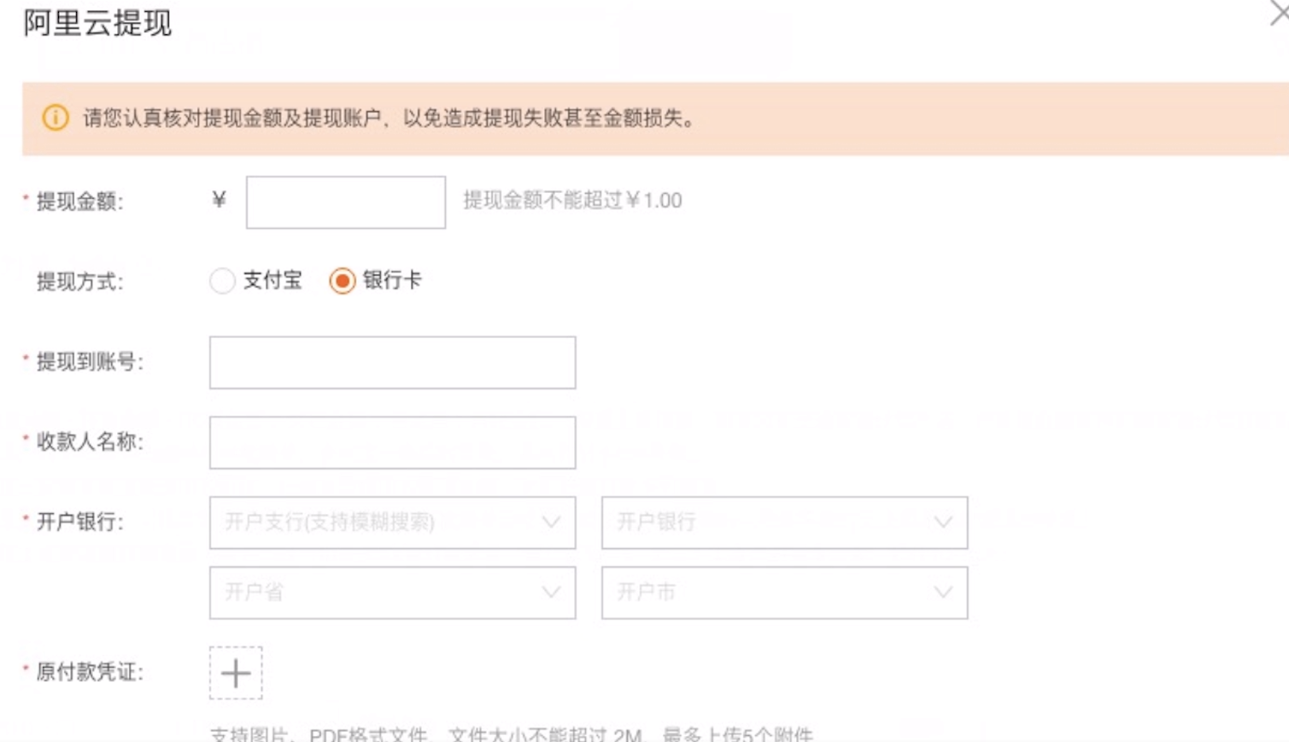1289x742 pixels.
Task: Click the plus icon to upload payment voucher
Action: point(236,674)
